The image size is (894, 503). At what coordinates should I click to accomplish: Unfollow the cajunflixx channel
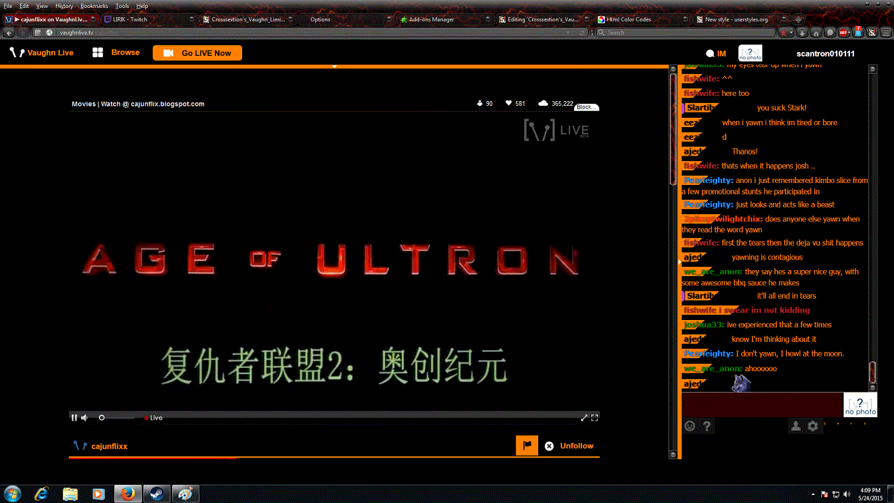point(569,446)
